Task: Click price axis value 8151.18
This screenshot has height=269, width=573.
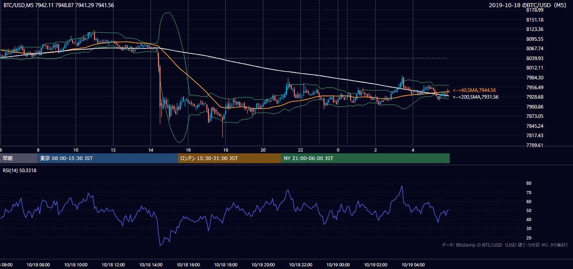Action: [x=535, y=20]
